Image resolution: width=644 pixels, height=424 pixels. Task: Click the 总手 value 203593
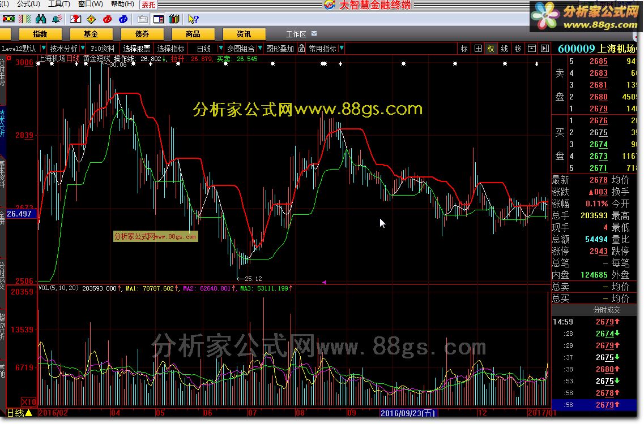point(594,215)
